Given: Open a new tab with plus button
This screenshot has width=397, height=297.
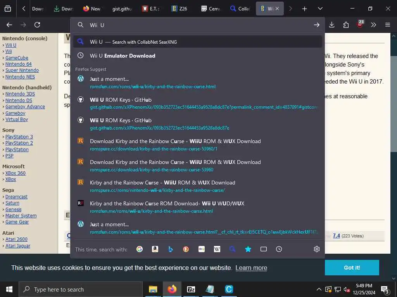Looking at the screenshot, I should click(304, 9).
